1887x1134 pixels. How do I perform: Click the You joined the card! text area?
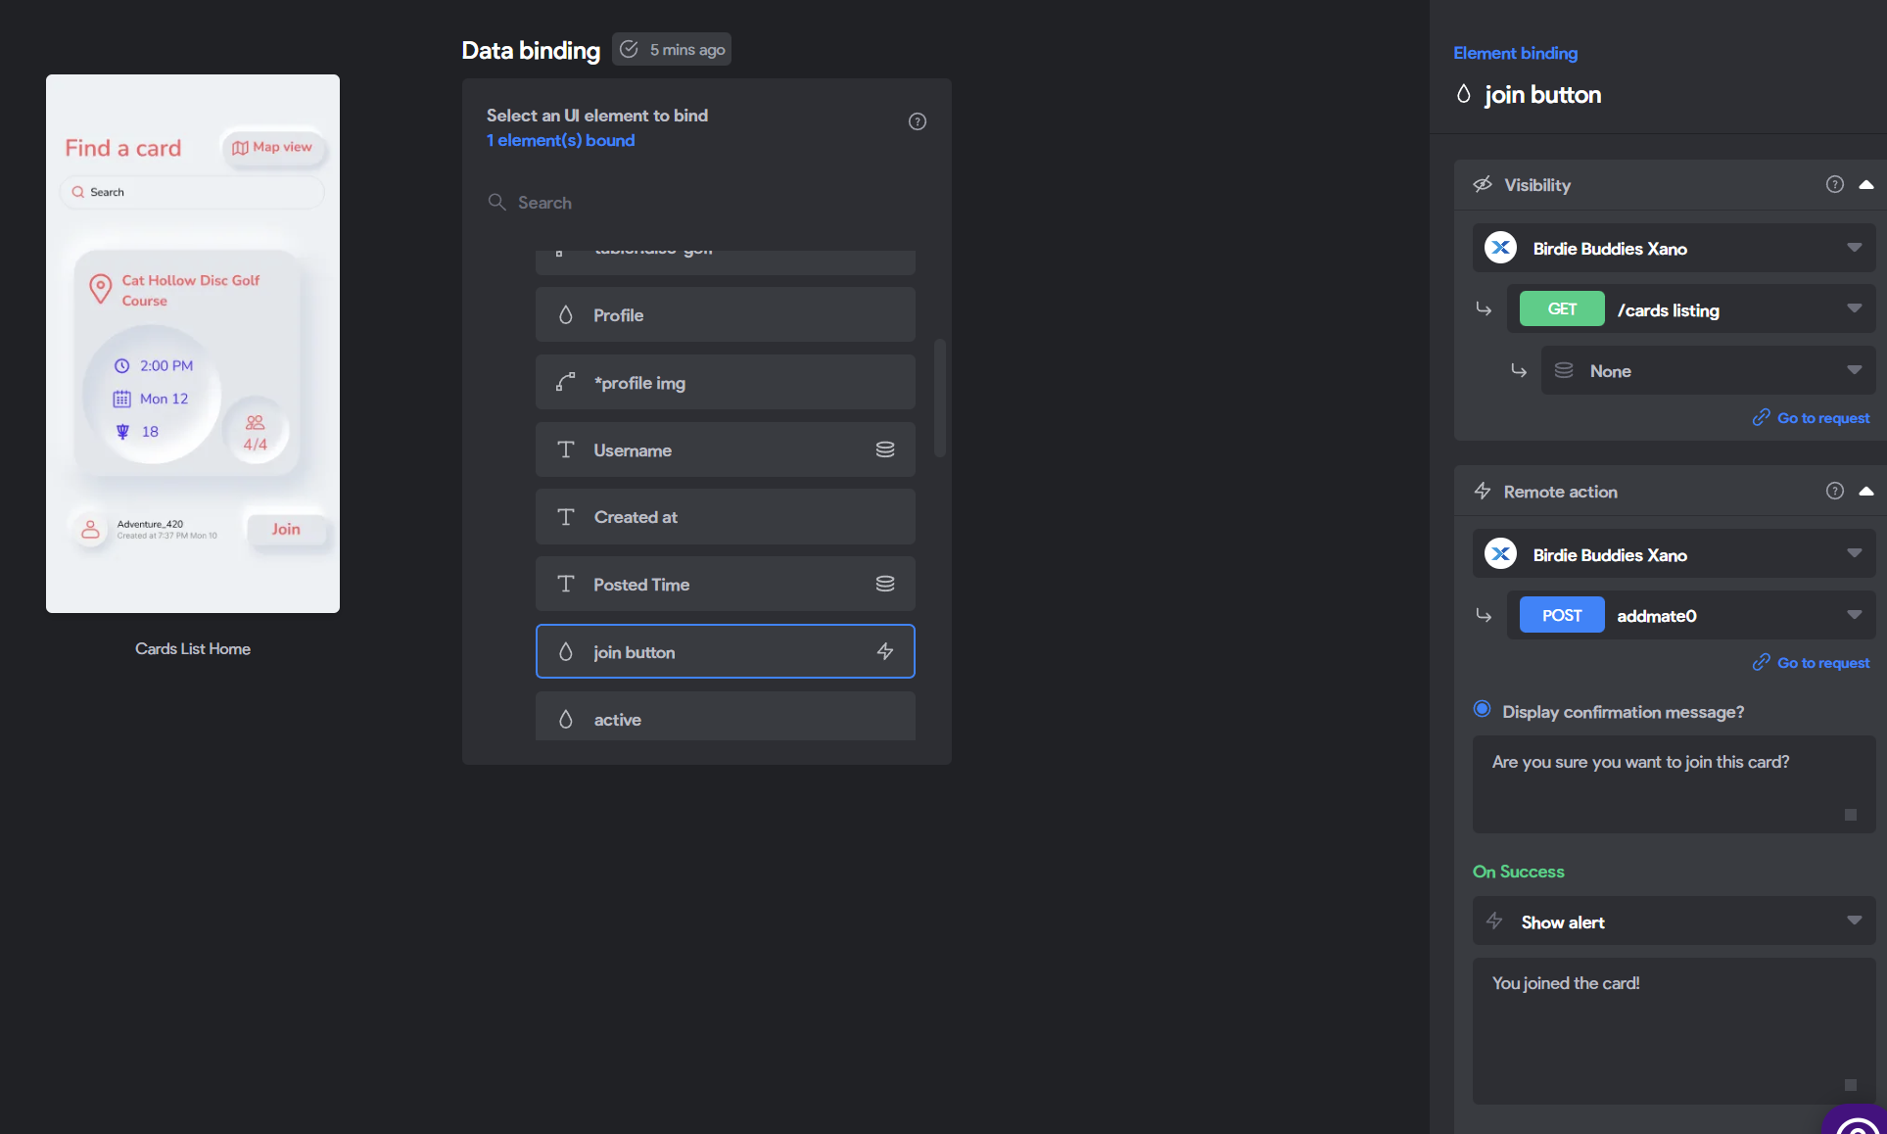(1674, 1030)
